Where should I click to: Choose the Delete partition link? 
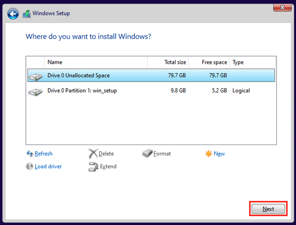click(x=106, y=154)
